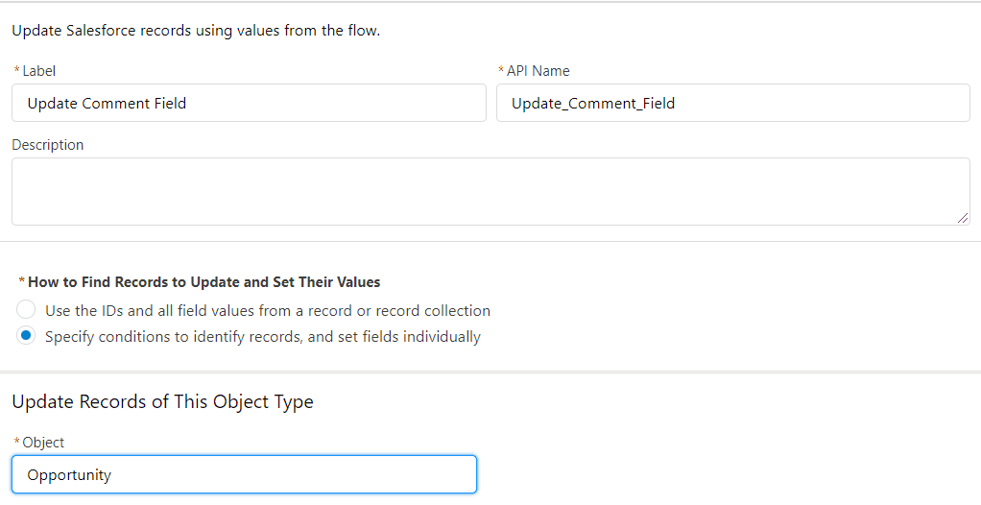Click the 'Specify conditions to identify records, and set fields individually' text

click(x=263, y=337)
